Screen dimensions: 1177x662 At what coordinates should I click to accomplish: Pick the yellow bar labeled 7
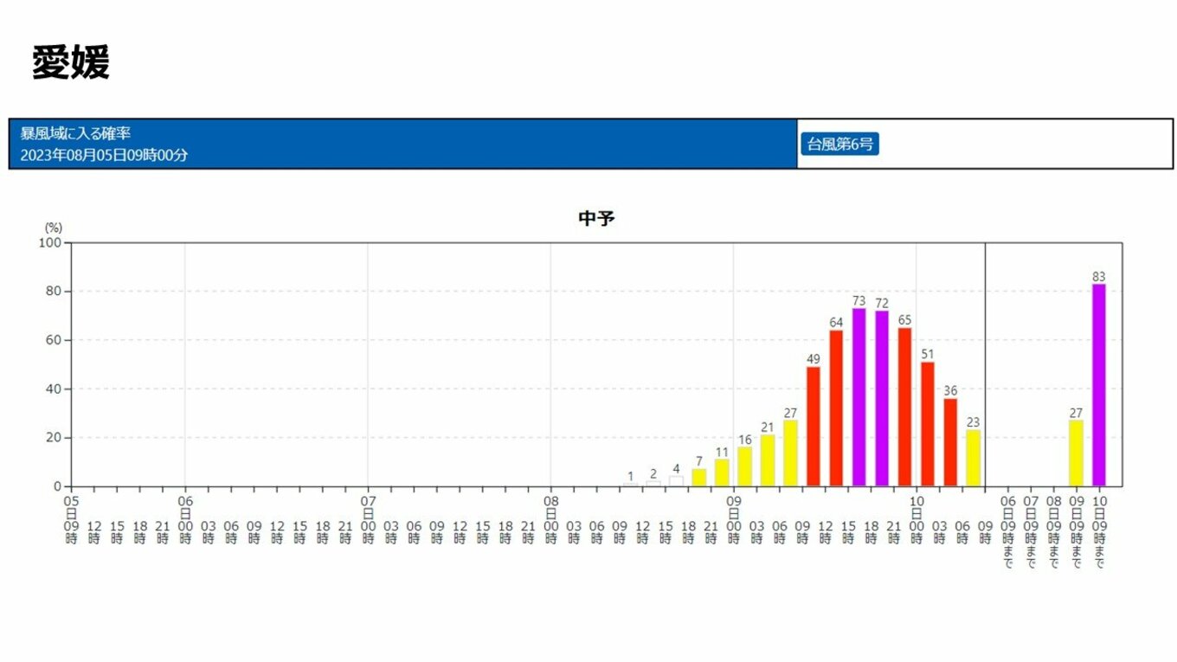pos(699,478)
